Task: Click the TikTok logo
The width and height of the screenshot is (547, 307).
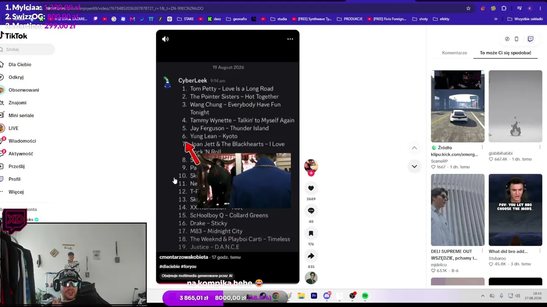Action: tap(14, 36)
